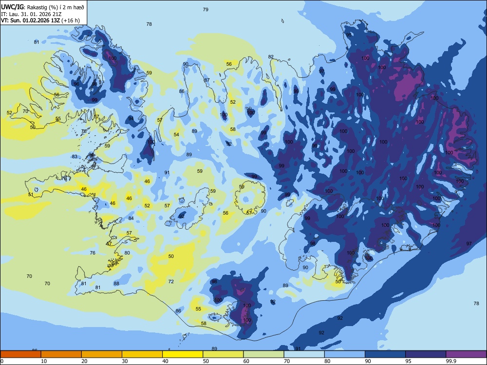Click the map value '76' in the southwest
This screenshot has width=487, height=365.
[x=93, y=253]
